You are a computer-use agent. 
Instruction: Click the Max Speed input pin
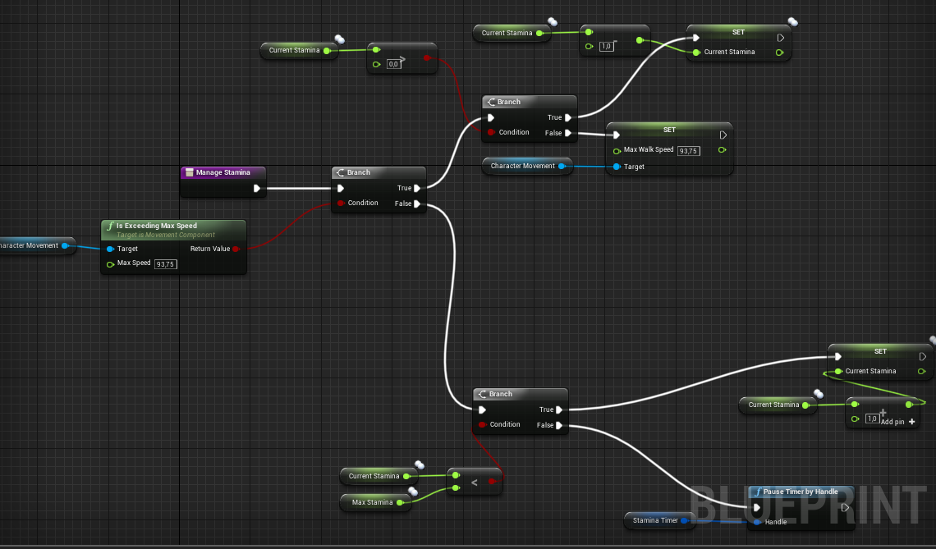(x=110, y=263)
